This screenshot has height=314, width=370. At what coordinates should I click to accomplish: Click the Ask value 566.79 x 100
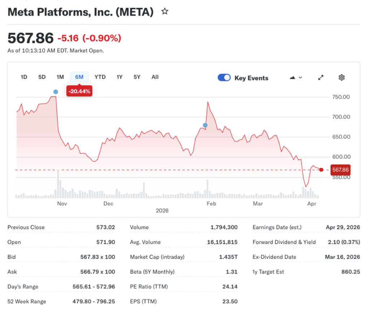tap(98, 272)
